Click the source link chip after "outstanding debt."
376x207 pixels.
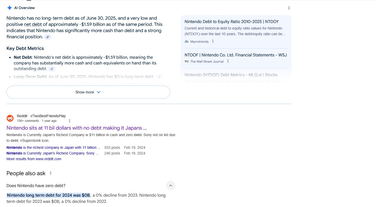(52, 69)
